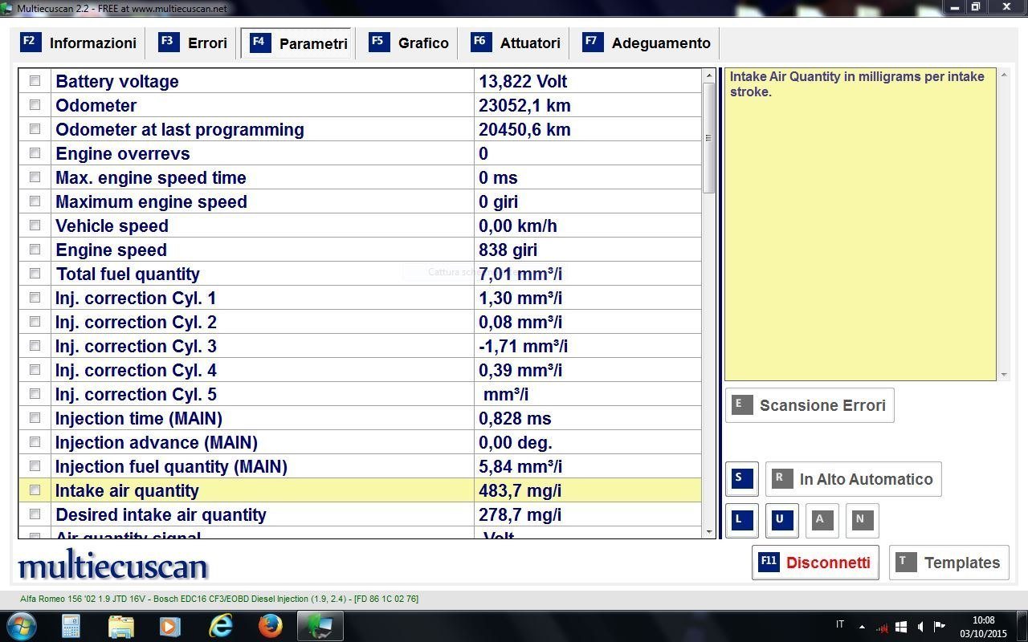The image size is (1028, 642).
Task: Select the Battery voltage parameter name
Action: (117, 81)
